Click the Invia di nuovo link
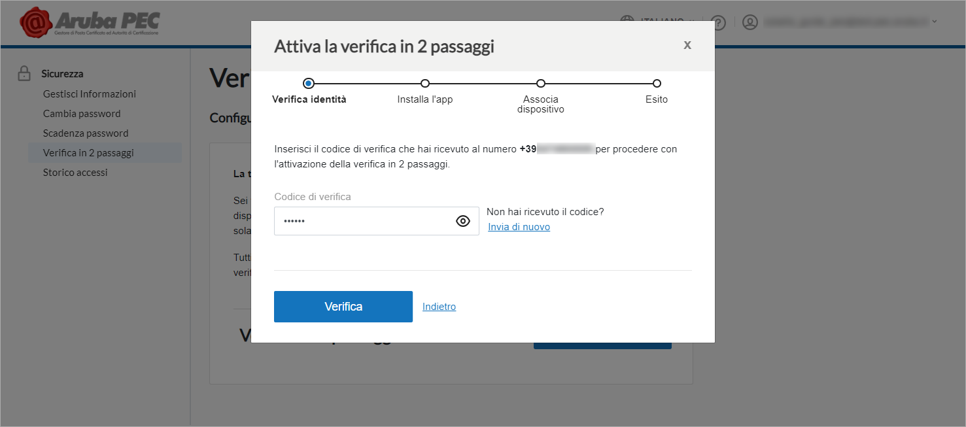Viewport: 966px width, 427px height. (519, 227)
